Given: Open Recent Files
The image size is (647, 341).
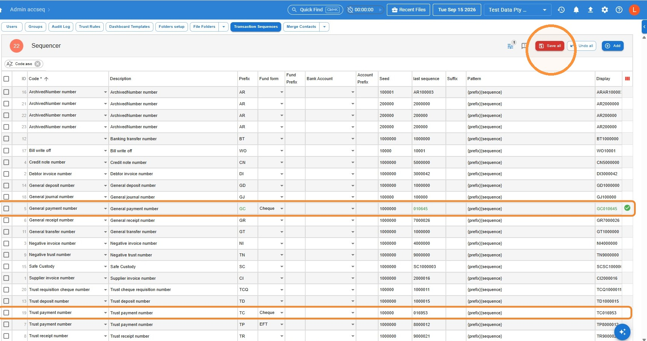Looking at the screenshot, I should (409, 10).
